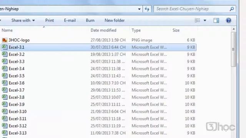
Task: Select the Excel-3.13 file icon
Action: click(x=5, y=133)
